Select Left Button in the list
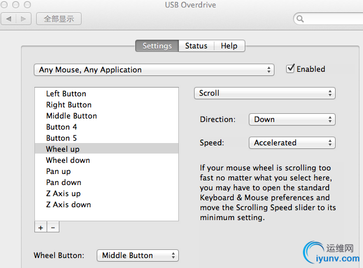The width and height of the screenshot is (363, 268). (107, 93)
